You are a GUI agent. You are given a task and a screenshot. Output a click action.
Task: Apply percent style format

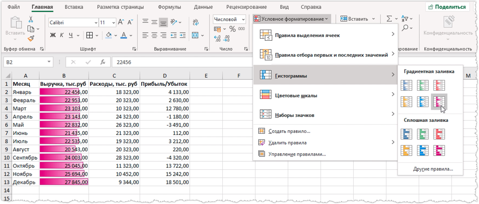click(x=232, y=29)
